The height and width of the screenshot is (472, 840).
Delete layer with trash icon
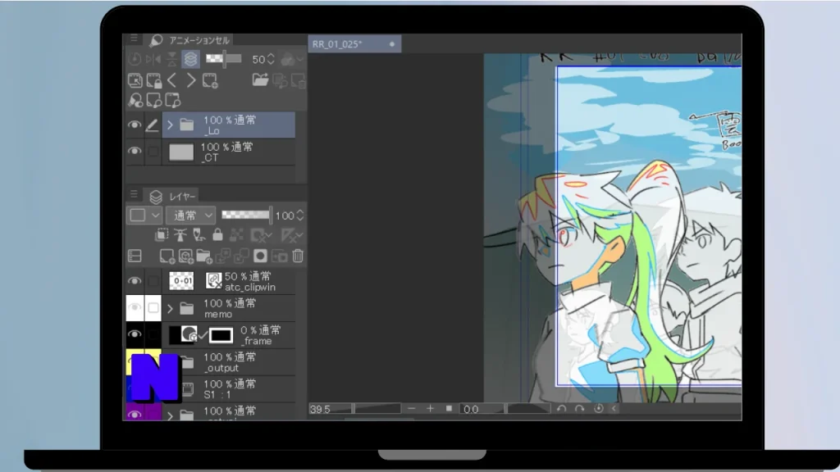point(298,256)
